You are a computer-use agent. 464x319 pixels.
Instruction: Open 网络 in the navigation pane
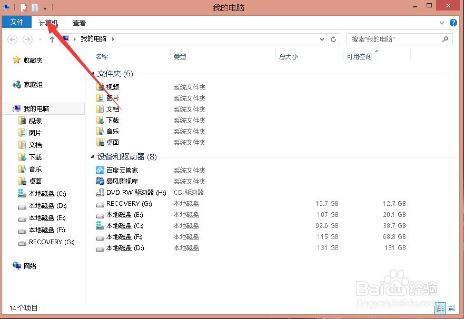click(30, 266)
